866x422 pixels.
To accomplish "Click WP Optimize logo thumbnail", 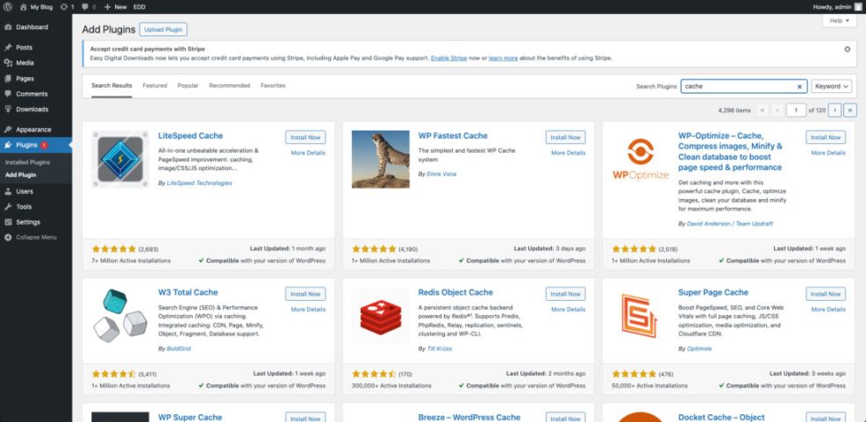I will [x=641, y=159].
